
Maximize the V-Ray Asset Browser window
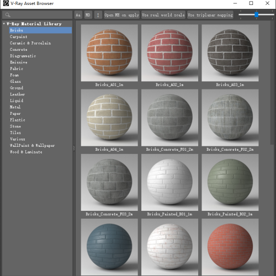[x=251, y=3]
